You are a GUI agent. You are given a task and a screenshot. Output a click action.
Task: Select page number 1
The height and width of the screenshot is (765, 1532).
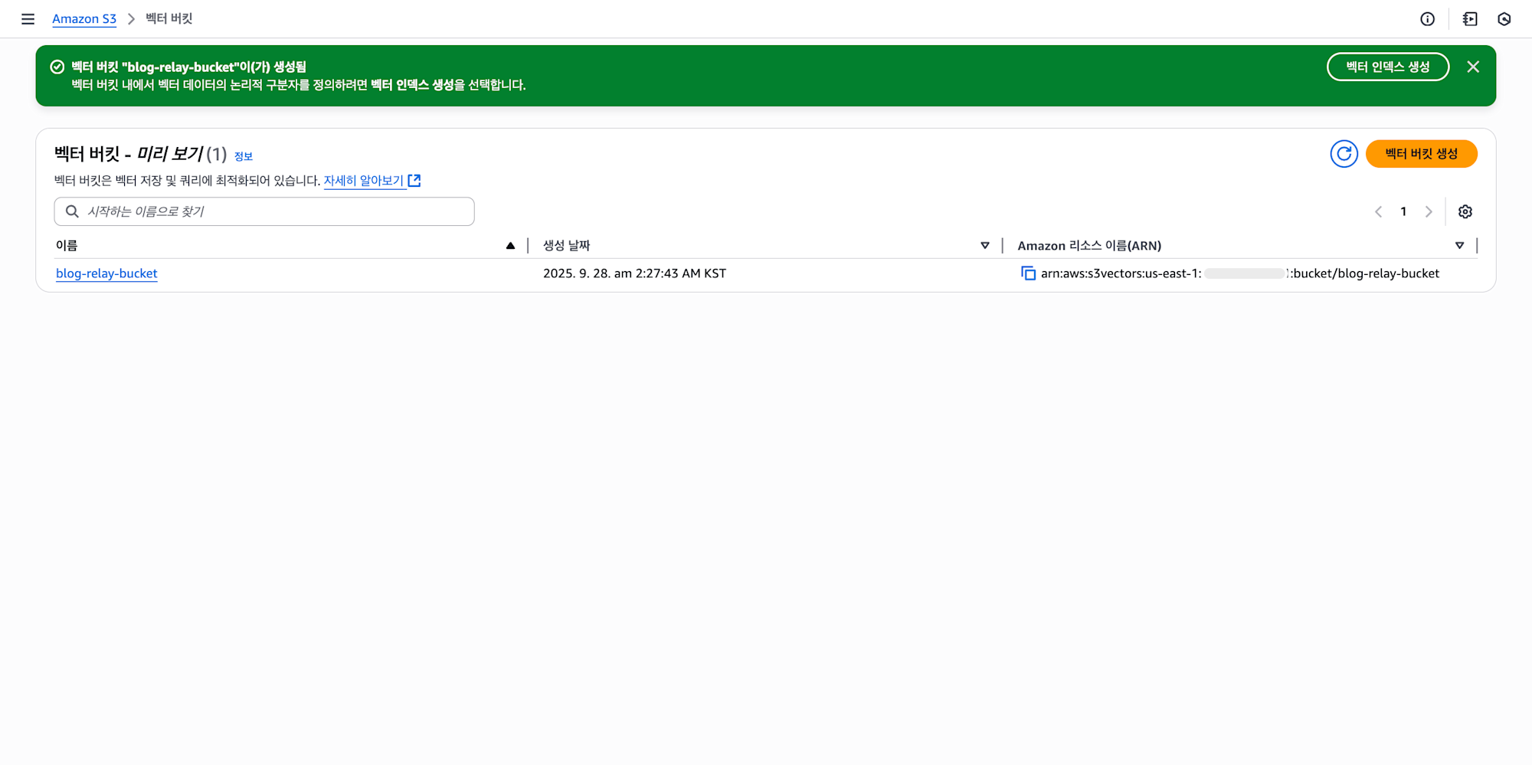(1403, 212)
